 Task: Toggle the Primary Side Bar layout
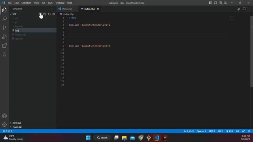pos(211,3)
